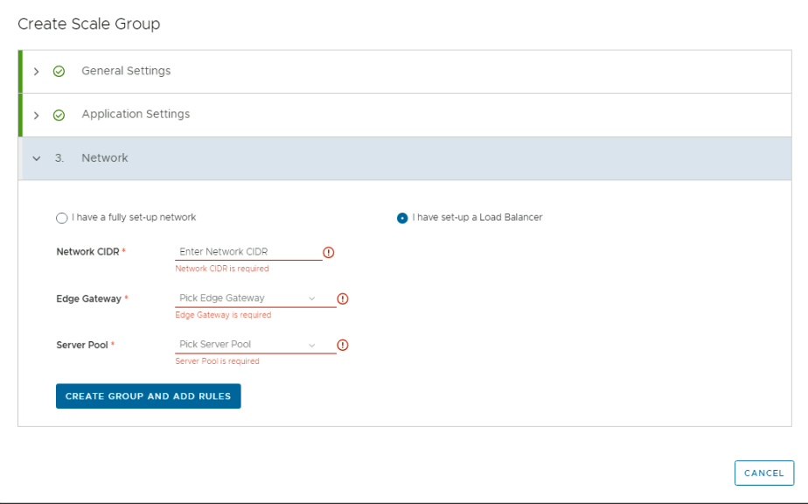Open the Application Settings step header
Viewport: 808px width, 504px height.
coord(136,115)
